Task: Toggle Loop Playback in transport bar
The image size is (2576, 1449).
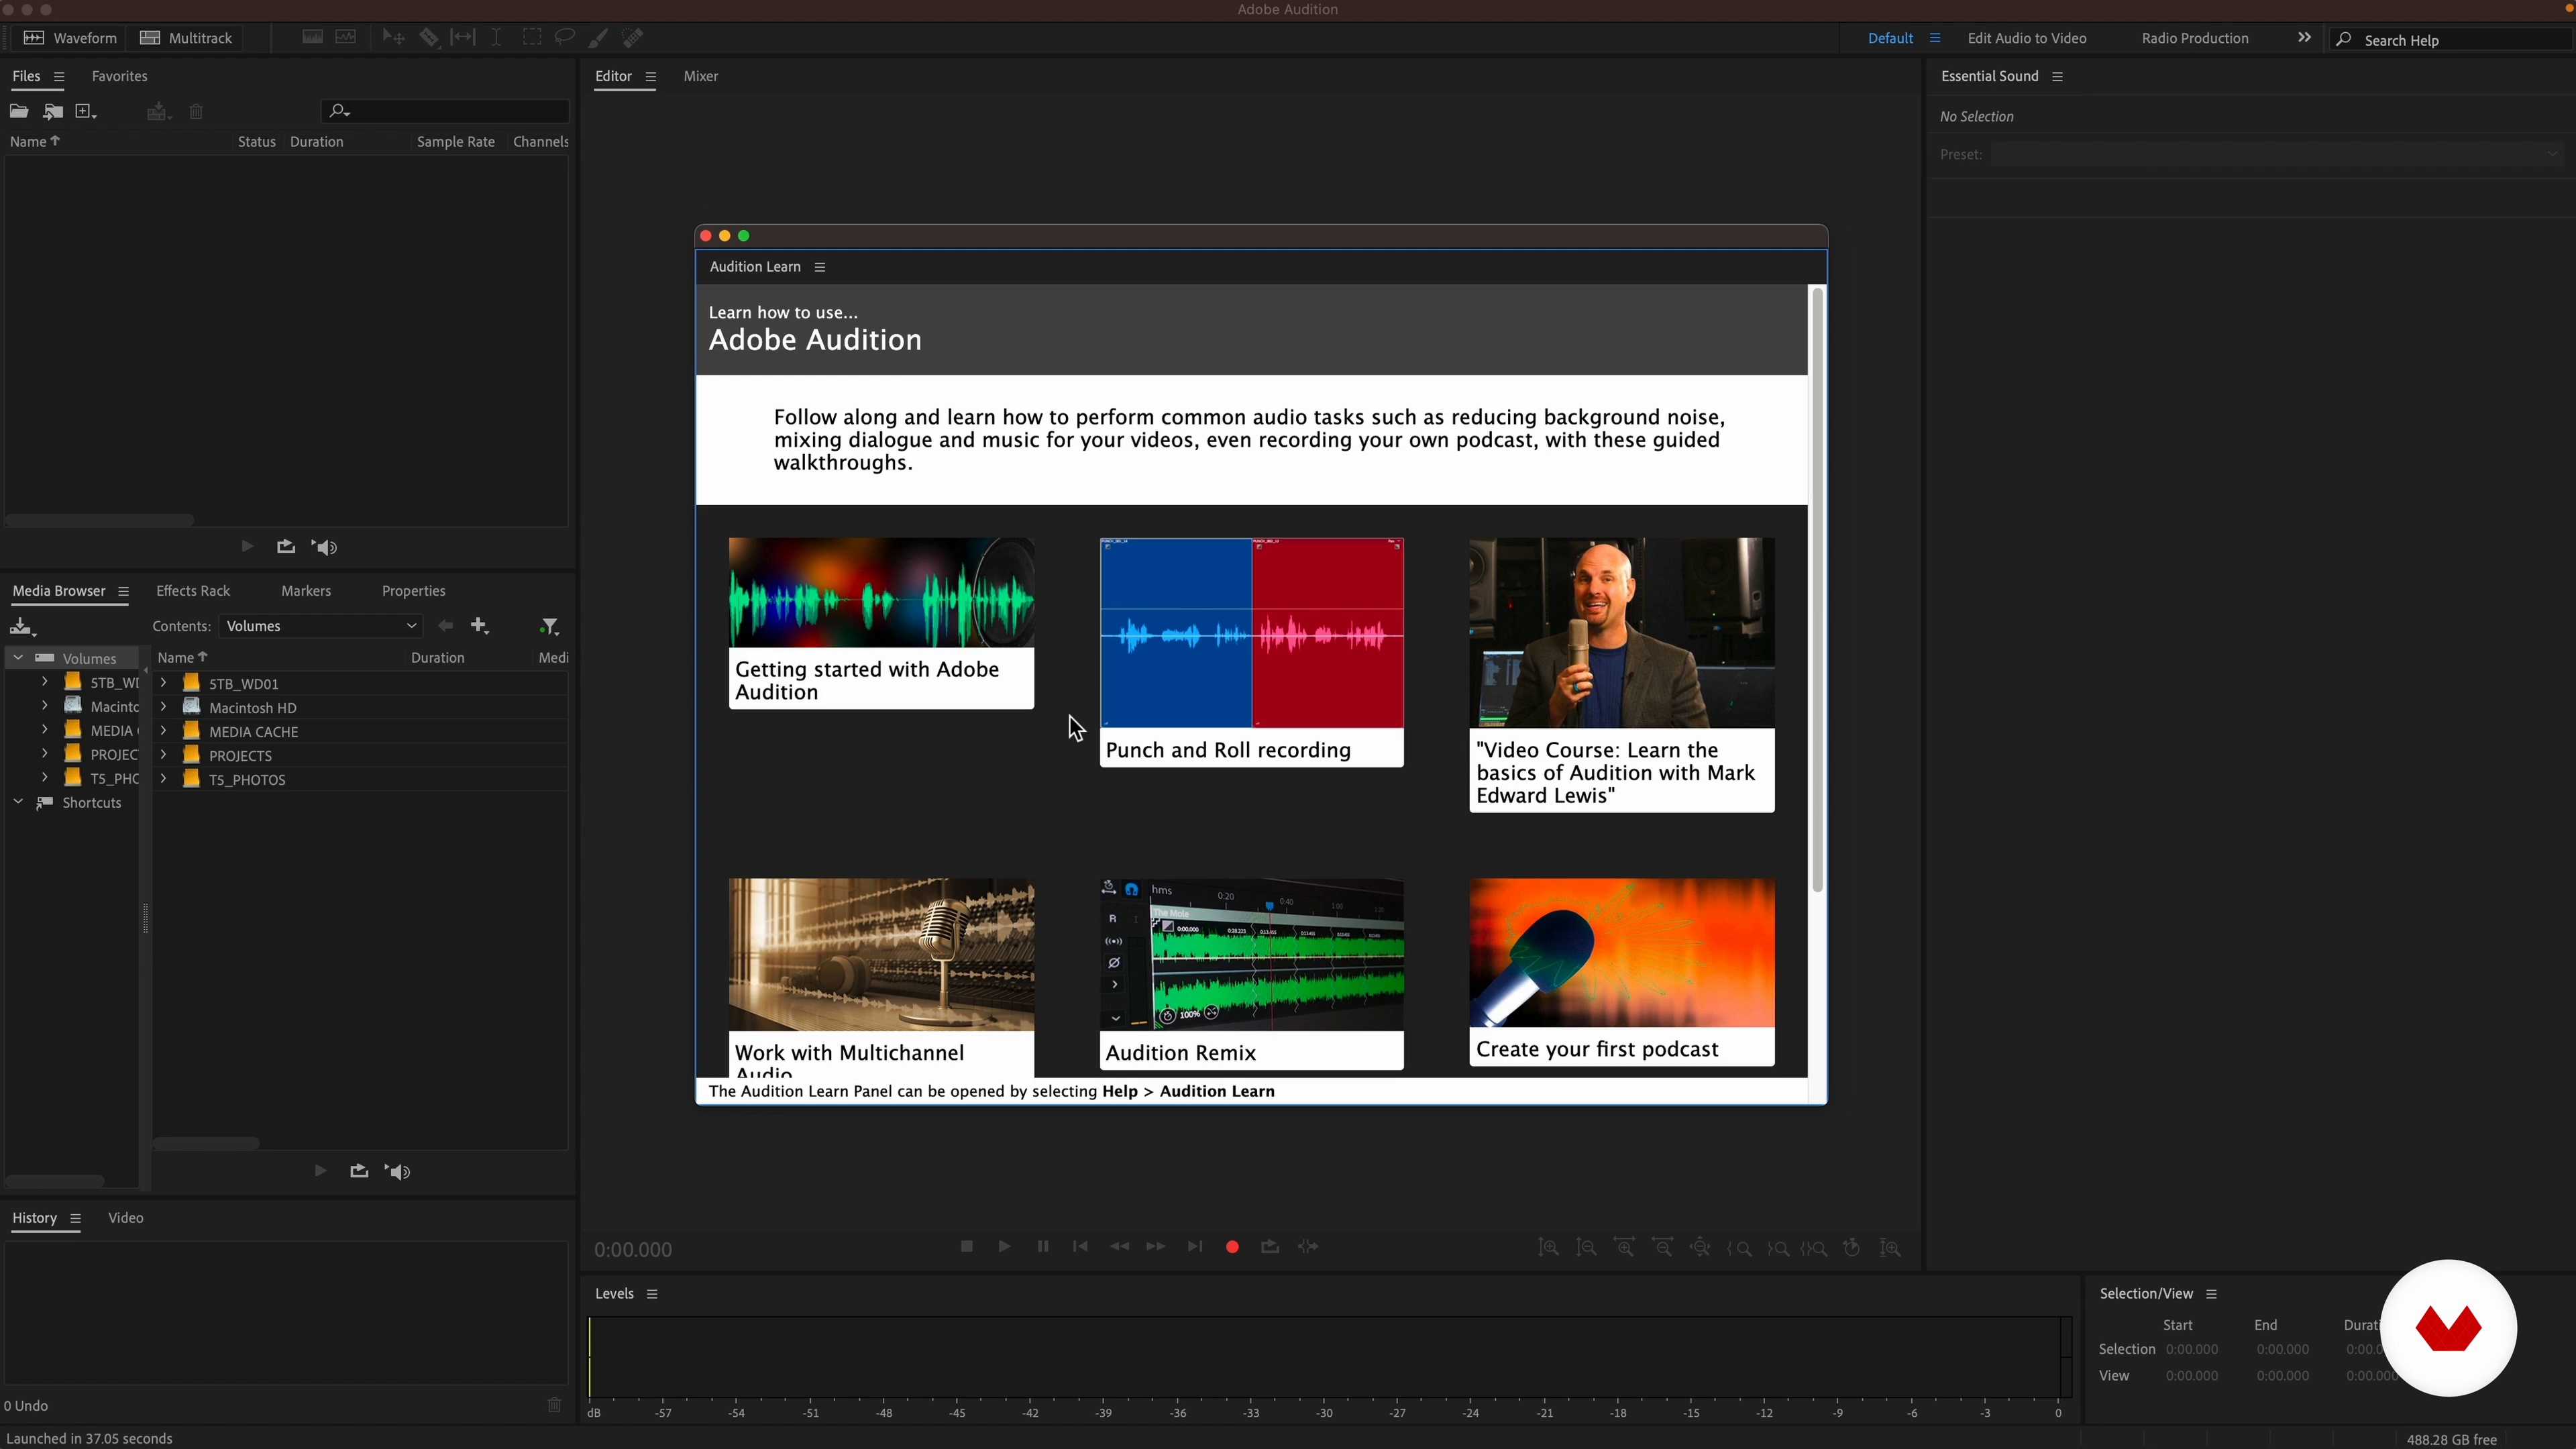Action: click(x=1270, y=1247)
